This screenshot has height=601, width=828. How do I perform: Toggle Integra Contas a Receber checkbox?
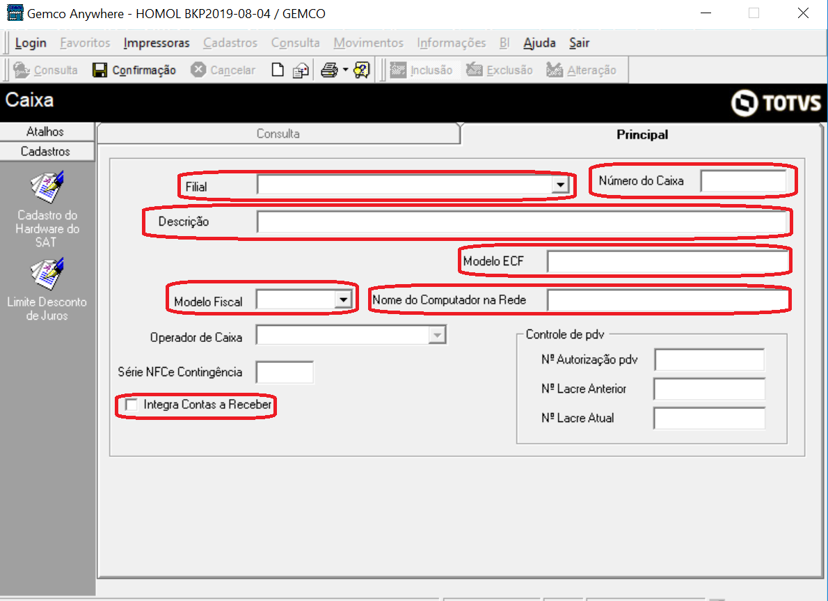[x=131, y=405]
